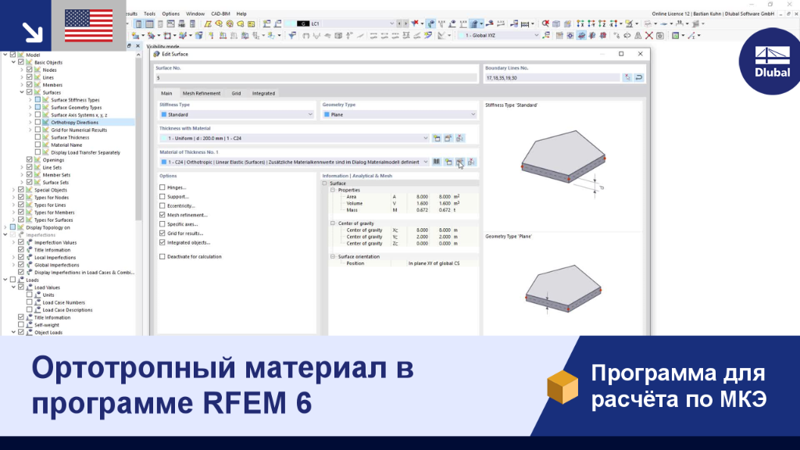Viewport: 800px width, 450px height.
Task: Click the new thickness icon
Action: pos(437,138)
